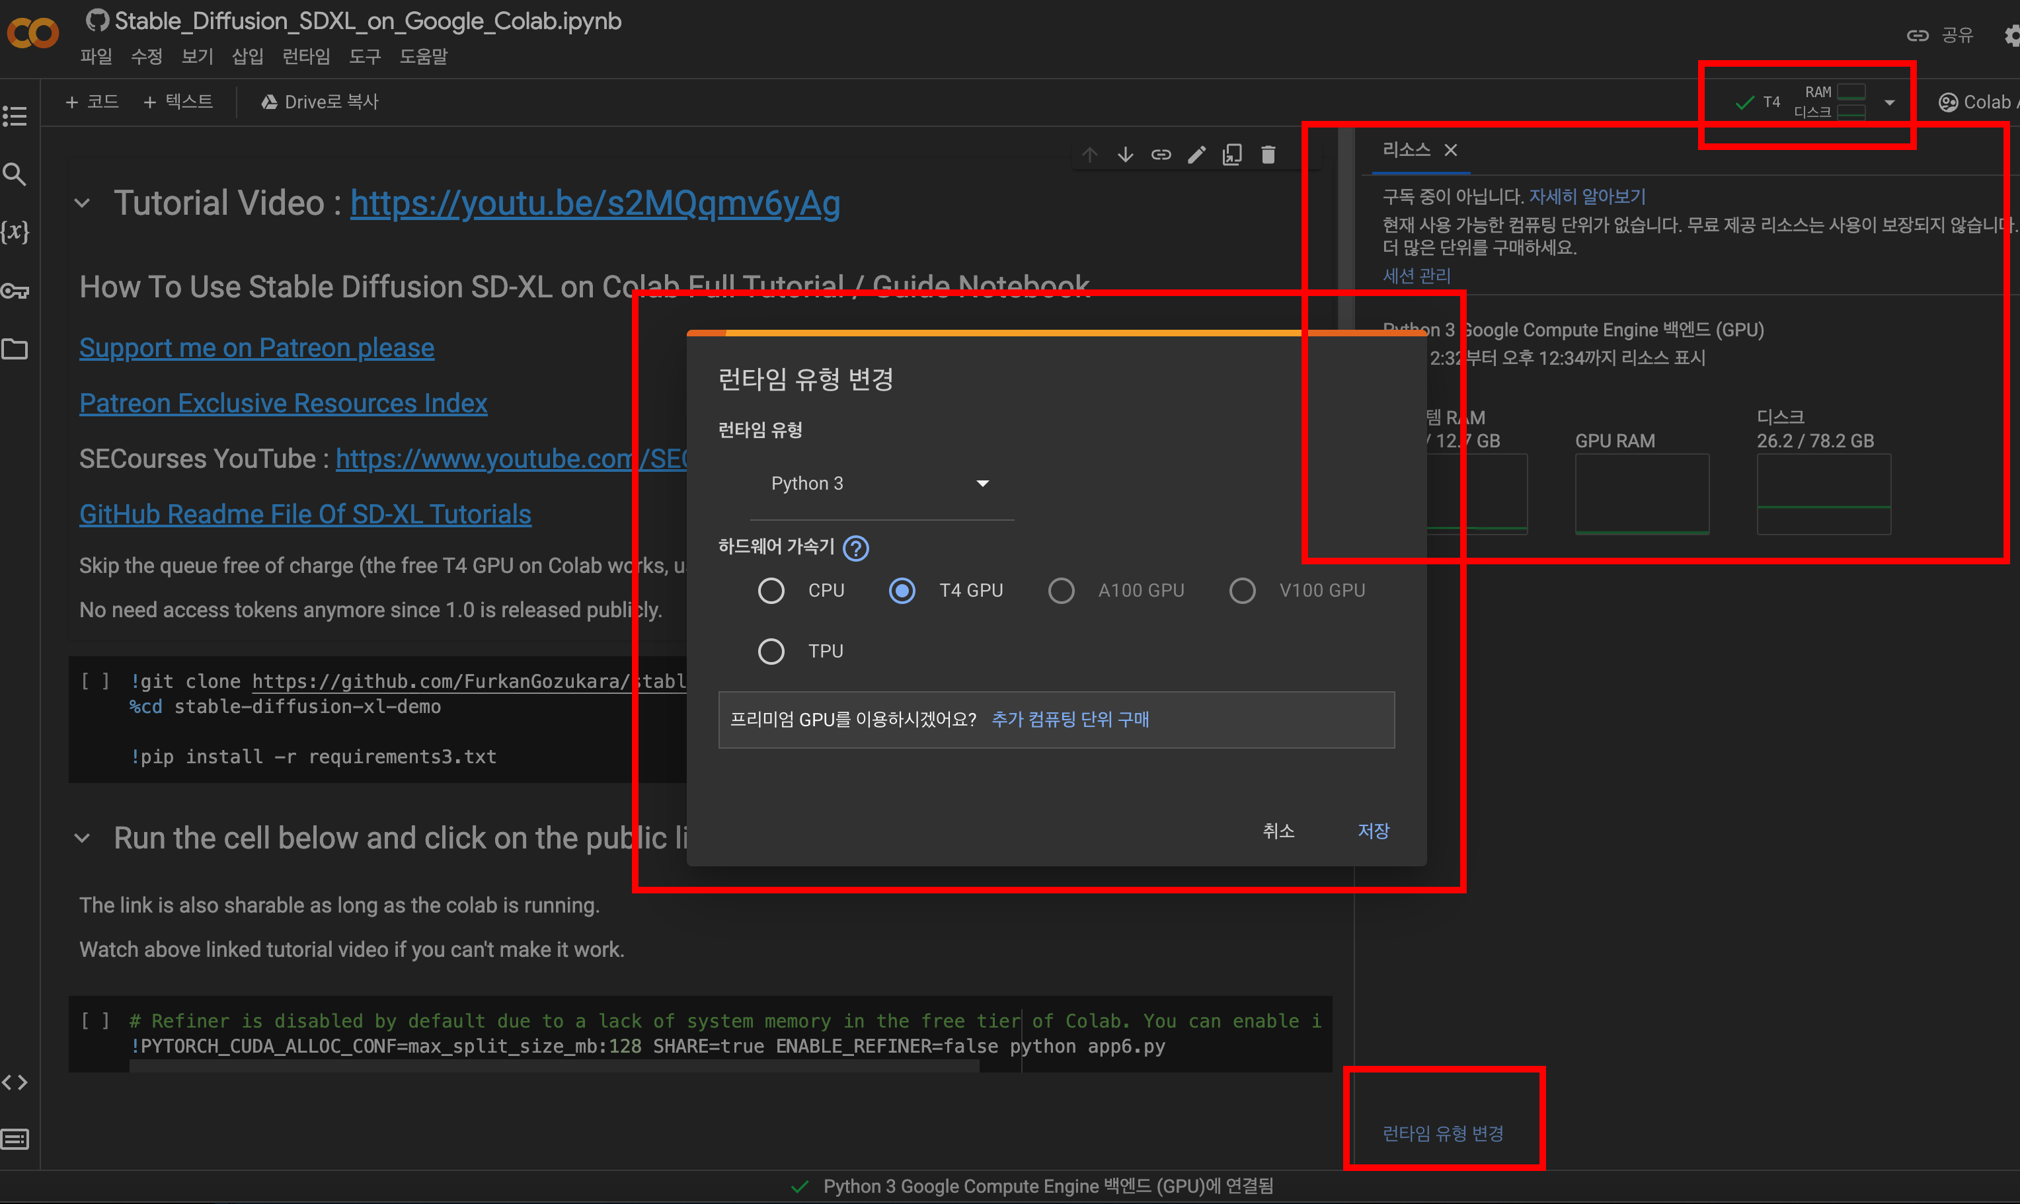Open the 도구 menu

tap(364, 56)
